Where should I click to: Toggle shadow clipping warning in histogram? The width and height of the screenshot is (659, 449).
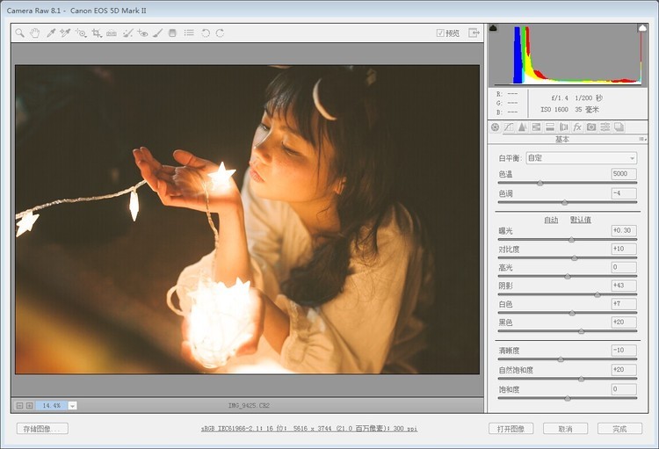click(493, 28)
